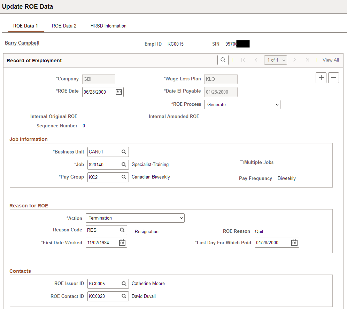
Task: Click the David Duvall contact name
Action: (144, 296)
